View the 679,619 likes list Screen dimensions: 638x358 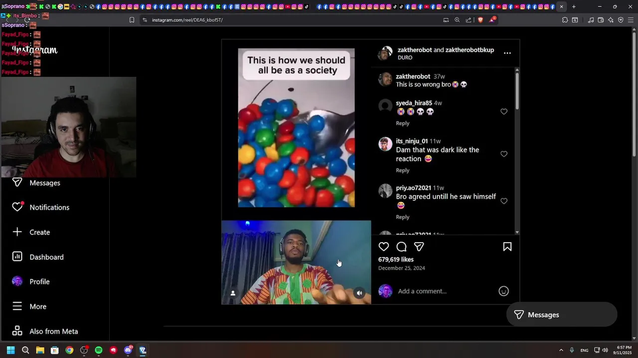point(396,260)
